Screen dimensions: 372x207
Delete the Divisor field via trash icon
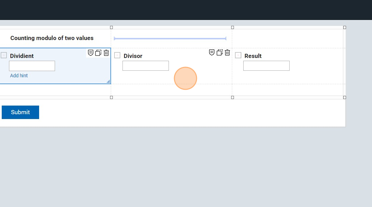(x=227, y=52)
